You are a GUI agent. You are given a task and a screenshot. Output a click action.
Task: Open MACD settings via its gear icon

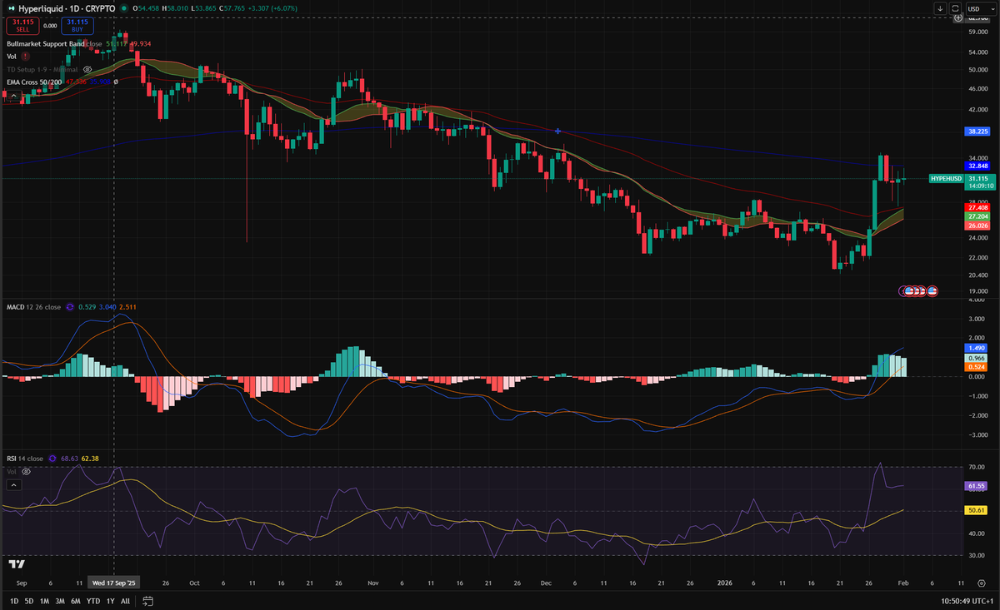coord(70,307)
